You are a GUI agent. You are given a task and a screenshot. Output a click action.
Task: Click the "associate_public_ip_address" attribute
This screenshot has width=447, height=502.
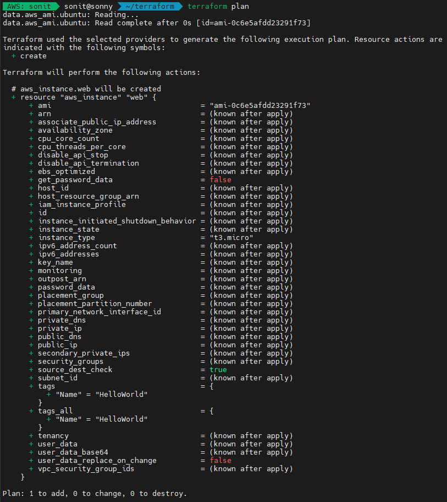coord(97,122)
